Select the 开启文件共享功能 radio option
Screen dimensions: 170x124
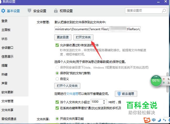click(57, 119)
